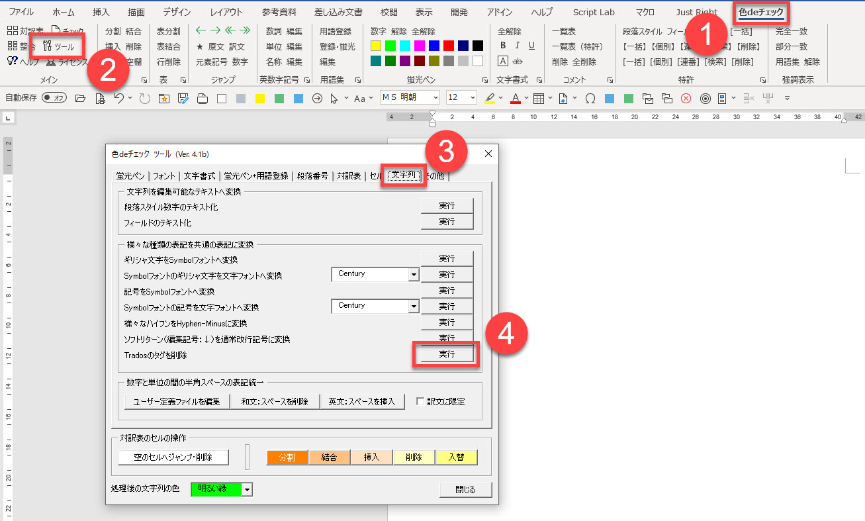Click the green left-arrow jump icon
The height and width of the screenshot is (521, 865).
(x=201, y=31)
